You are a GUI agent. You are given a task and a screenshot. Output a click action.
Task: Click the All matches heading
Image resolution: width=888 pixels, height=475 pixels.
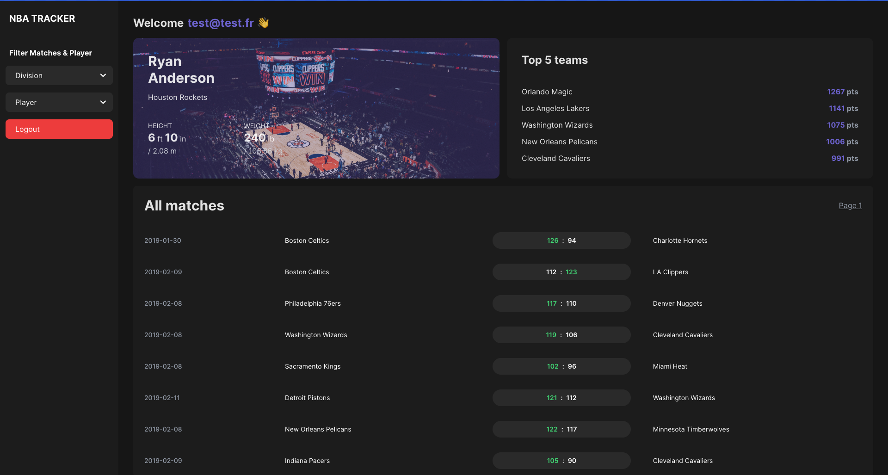tap(184, 205)
